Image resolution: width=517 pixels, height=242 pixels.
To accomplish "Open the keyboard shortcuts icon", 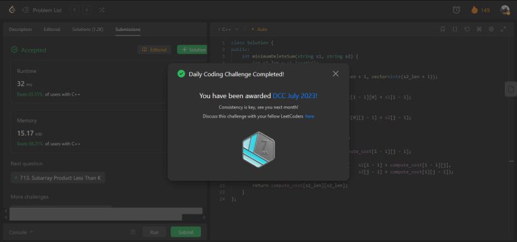I will click(x=479, y=29).
